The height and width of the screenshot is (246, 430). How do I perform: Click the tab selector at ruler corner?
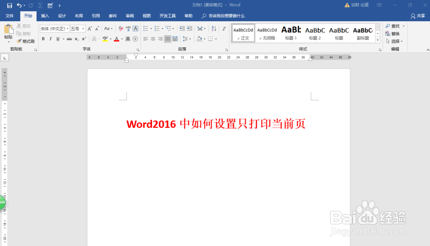pos(5,58)
